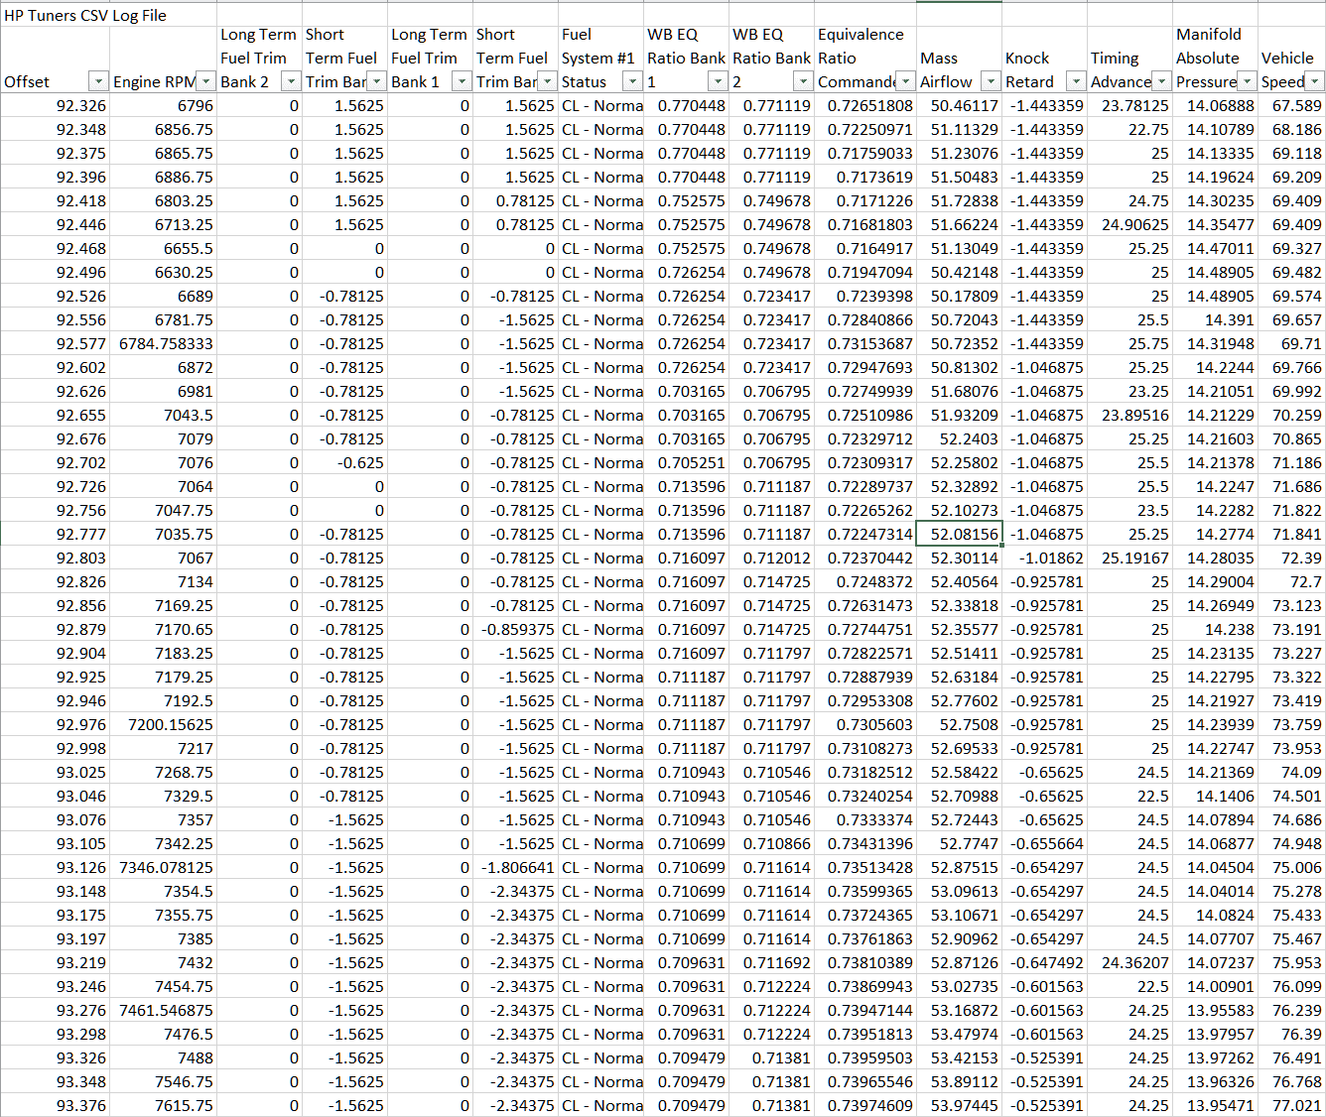This screenshot has height=1117, width=1326.
Task: Select the Engine RPM cell 7461.546875
Action: (164, 1010)
